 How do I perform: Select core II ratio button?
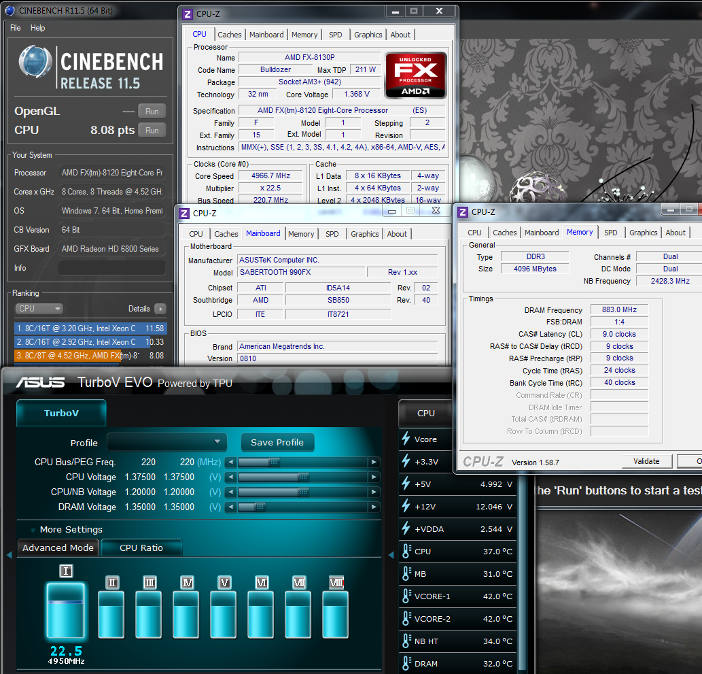click(x=112, y=583)
